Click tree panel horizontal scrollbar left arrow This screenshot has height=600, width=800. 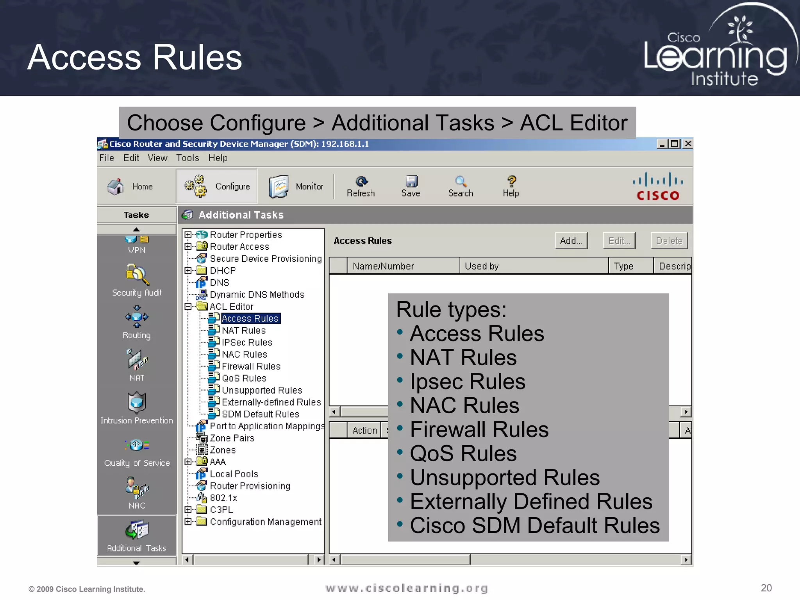point(187,560)
